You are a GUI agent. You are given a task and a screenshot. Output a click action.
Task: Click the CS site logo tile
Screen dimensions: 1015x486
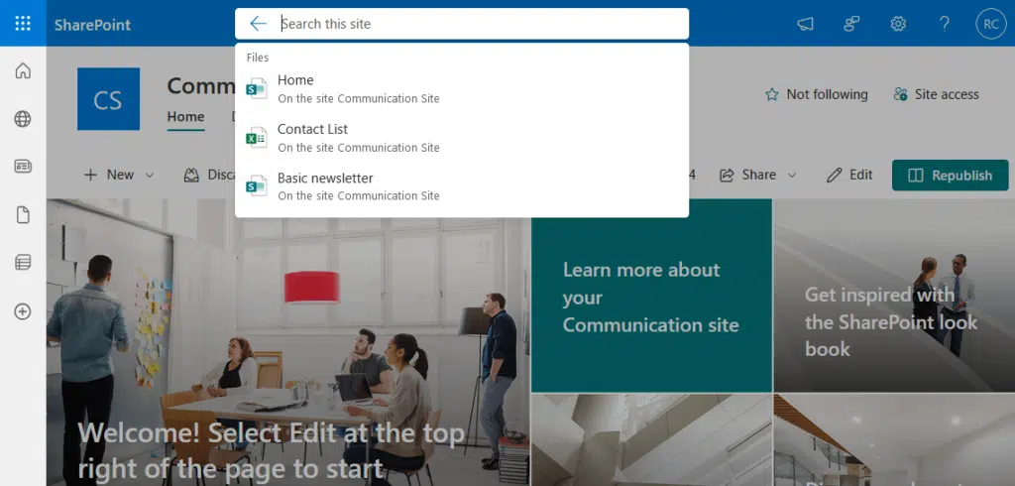coord(108,99)
